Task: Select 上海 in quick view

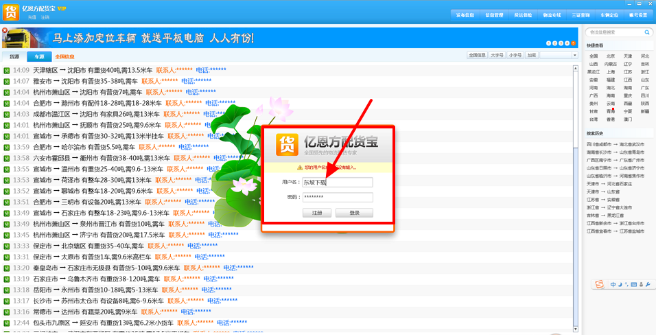Action: tap(611, 72)
